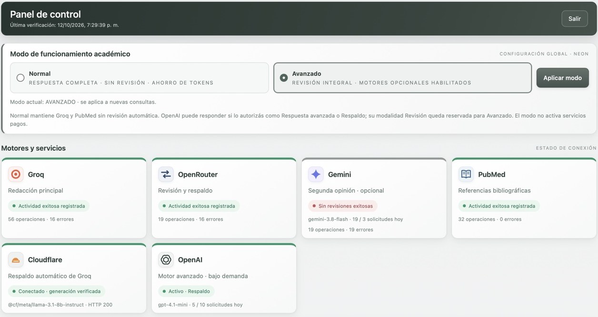Click the text '32 operaciones · 0 errores'
The width and height of the screenshot is (598, 317).
coord(489,219)
